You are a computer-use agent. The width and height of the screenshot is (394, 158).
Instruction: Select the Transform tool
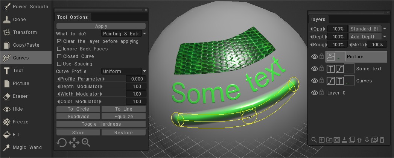26,32
